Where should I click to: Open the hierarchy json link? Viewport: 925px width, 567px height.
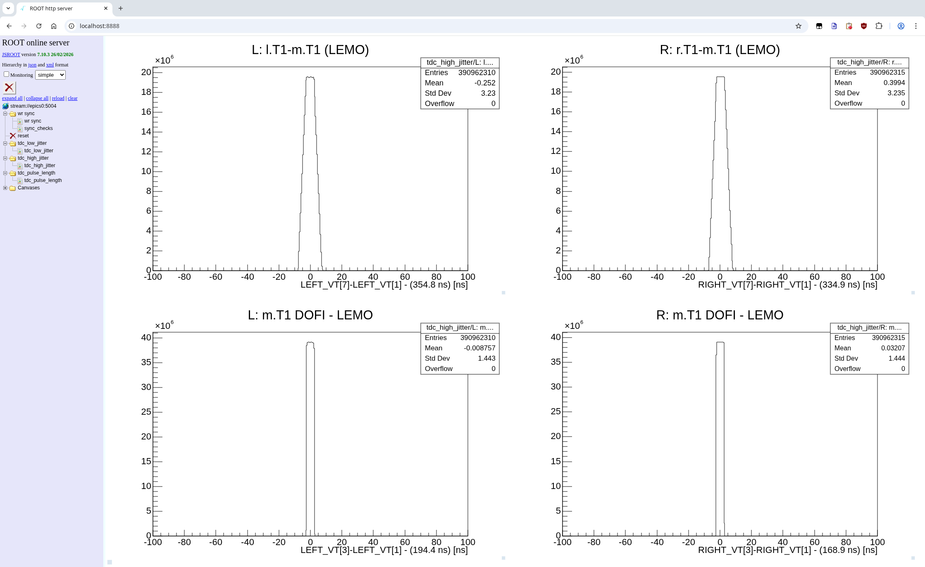(x=32, y=65)
